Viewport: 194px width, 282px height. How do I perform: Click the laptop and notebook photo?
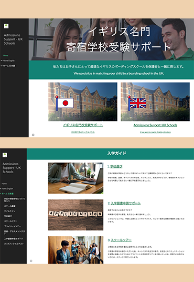click(76, 178)
